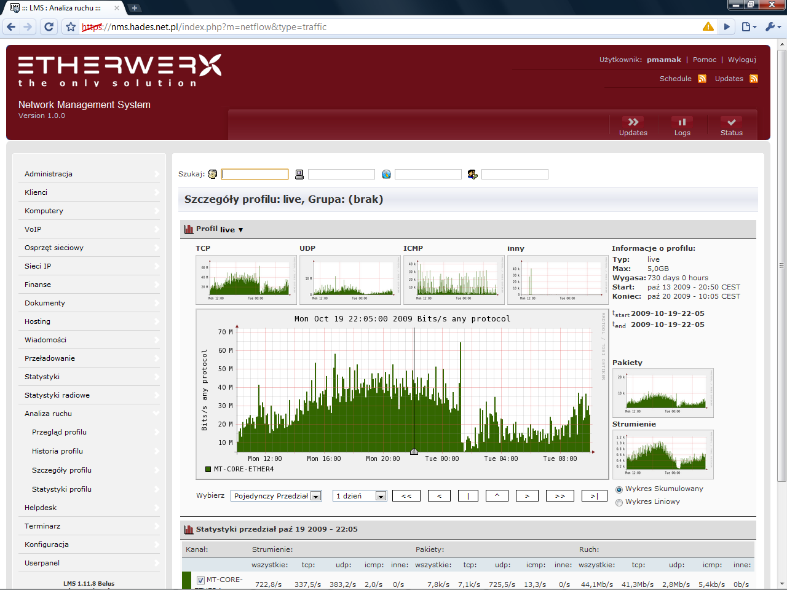Open Updates from the header toolbar

[x=633, y=127]
